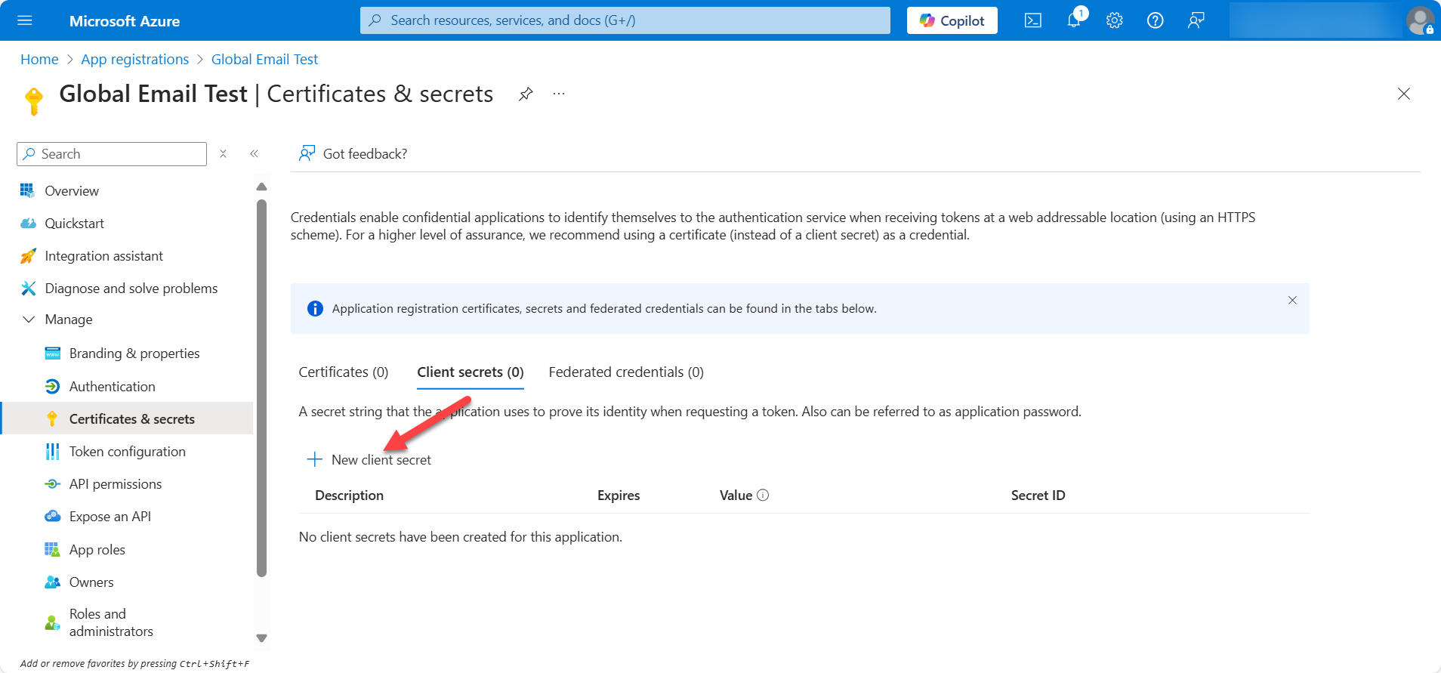Open portal settings gear
1441x673 pixels.
tap(1114, 20)
